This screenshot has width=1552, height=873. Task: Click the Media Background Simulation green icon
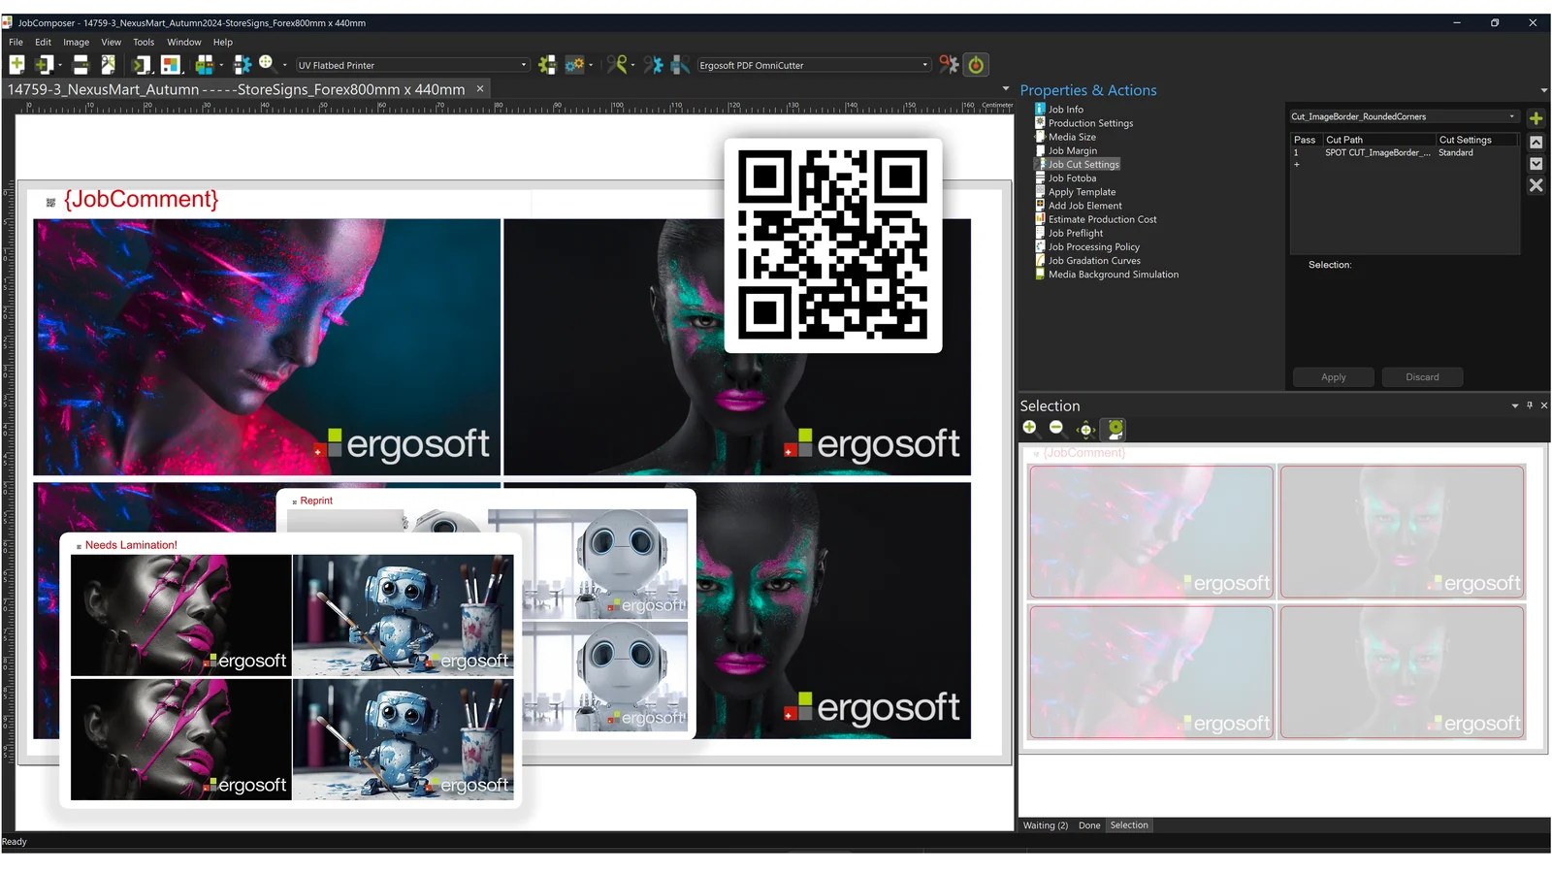tap(1040, 275)
